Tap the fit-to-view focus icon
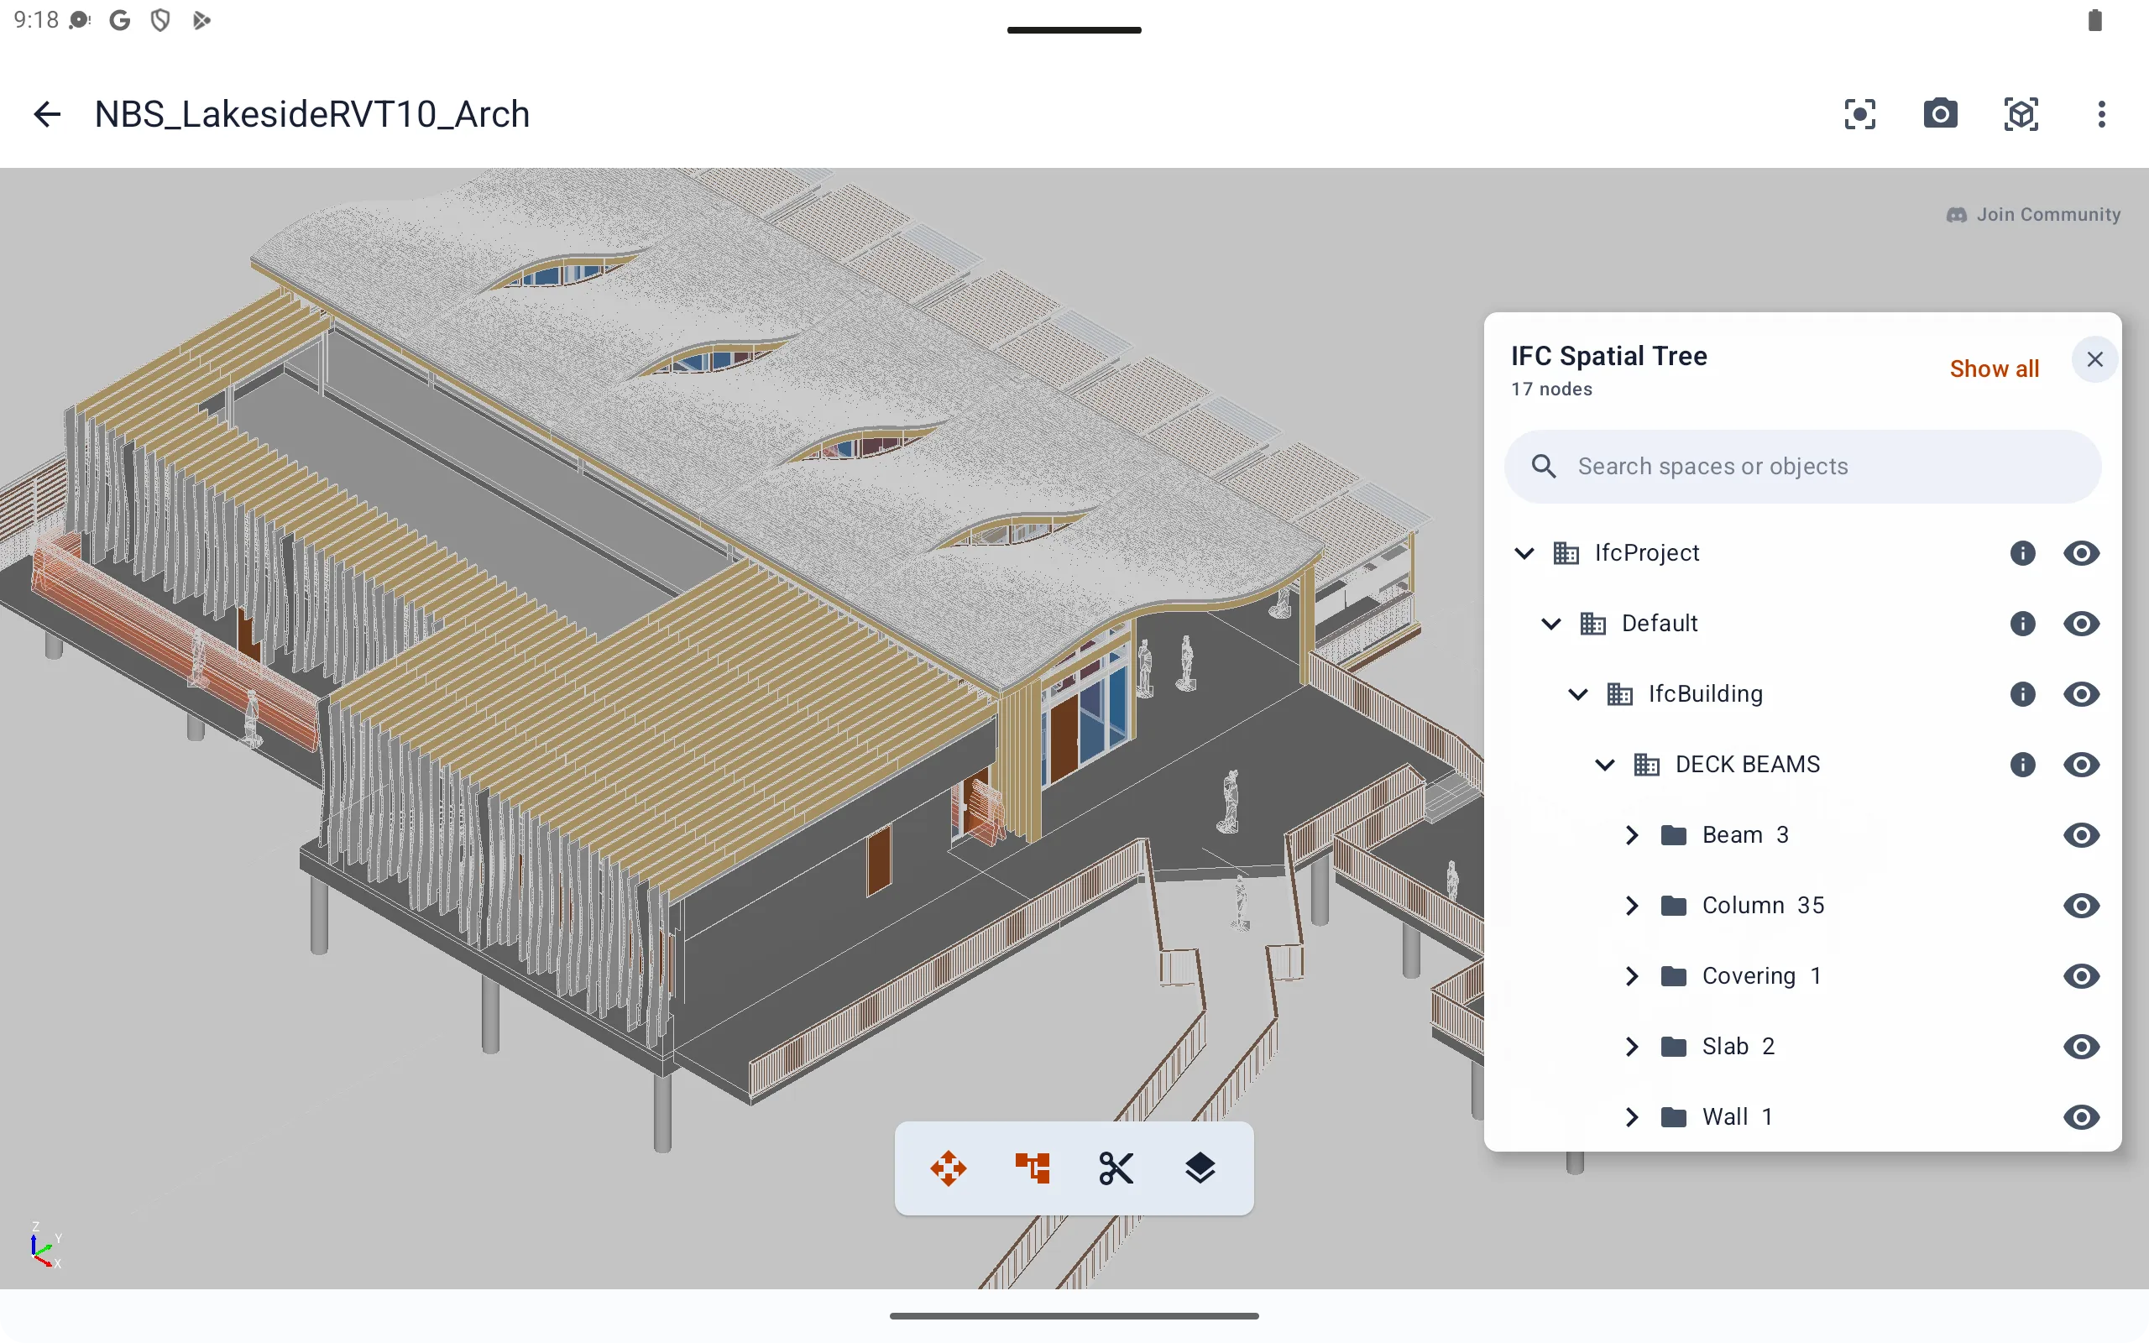Screen dimensions: 2149x1343 (1859, 115)
